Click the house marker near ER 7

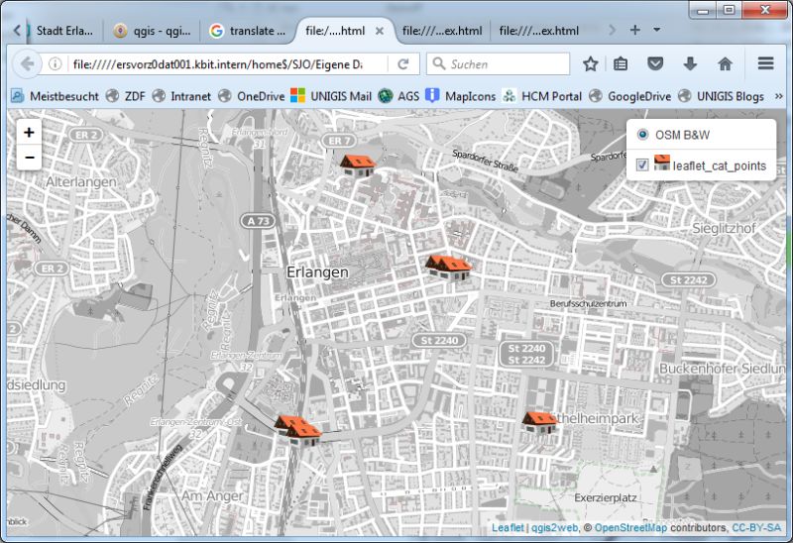click(358, 164)
